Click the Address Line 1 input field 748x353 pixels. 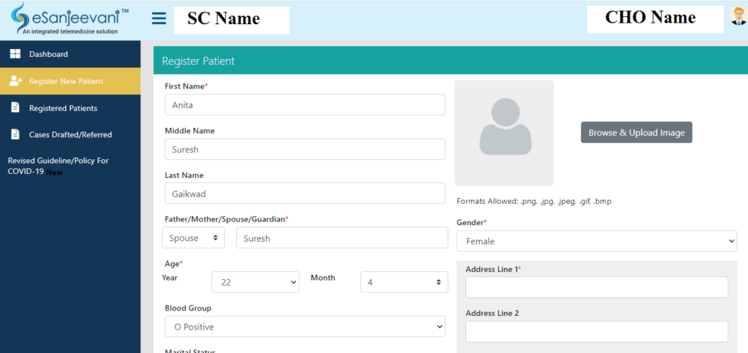[597, 287]
